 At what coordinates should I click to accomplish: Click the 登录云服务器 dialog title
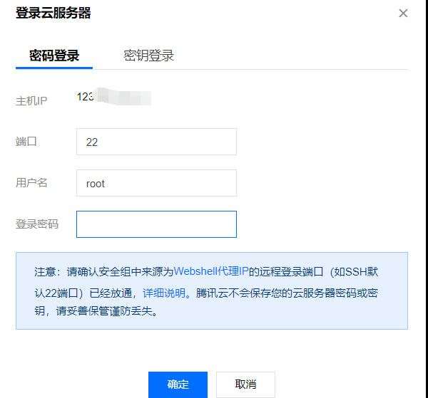53,14
